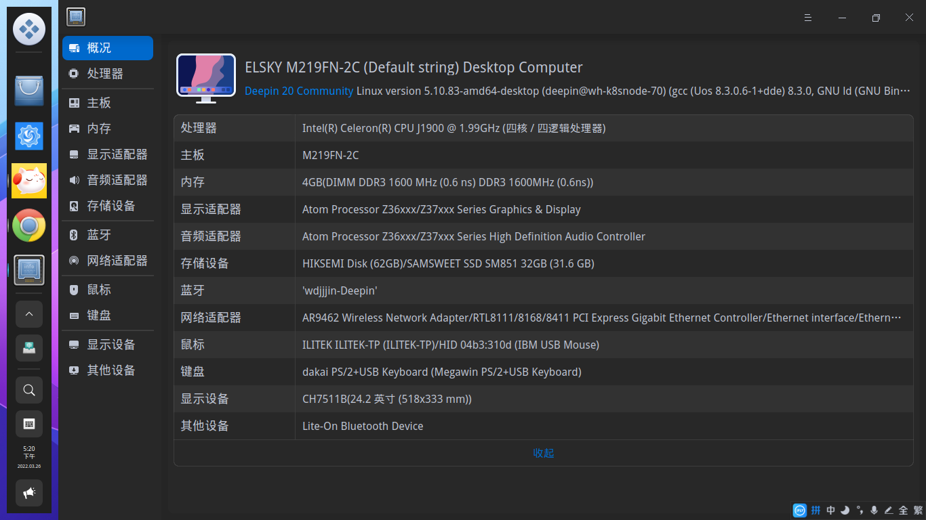Select the keyboard (键盘) sidebar item
The width and height of the screenshot is (926, 520).
click(99, 316)
